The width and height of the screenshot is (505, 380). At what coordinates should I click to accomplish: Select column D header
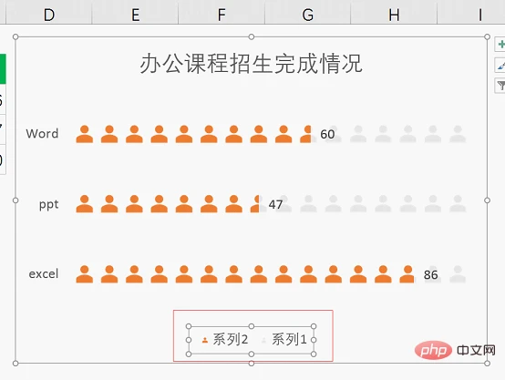click(x=49, y=15)
